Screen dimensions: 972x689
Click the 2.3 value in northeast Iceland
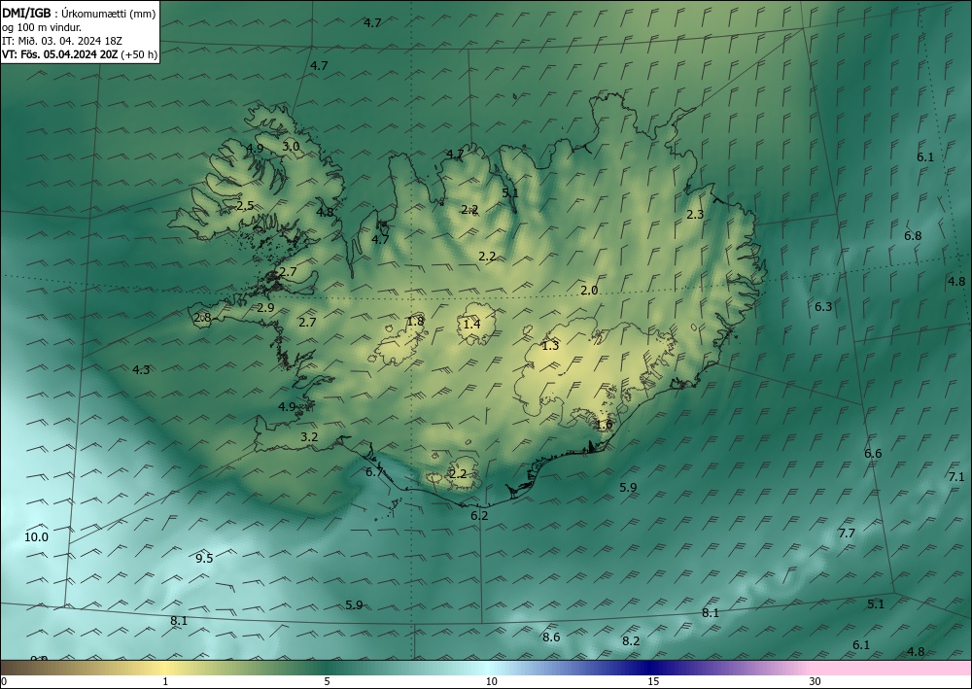point(696,215)
